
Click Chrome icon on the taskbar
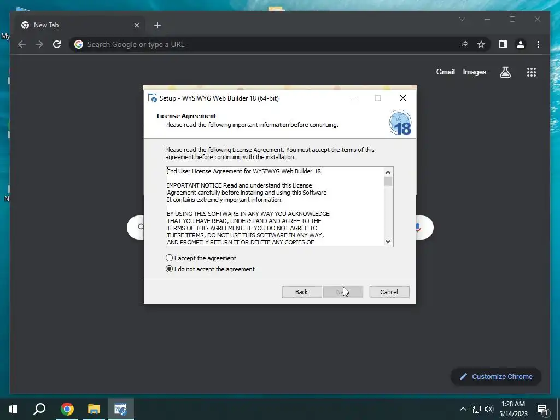[x=67, y=409]
